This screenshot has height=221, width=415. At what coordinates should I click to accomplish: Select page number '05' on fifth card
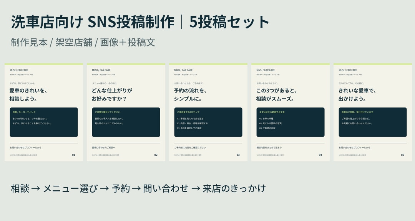(403, 155)
